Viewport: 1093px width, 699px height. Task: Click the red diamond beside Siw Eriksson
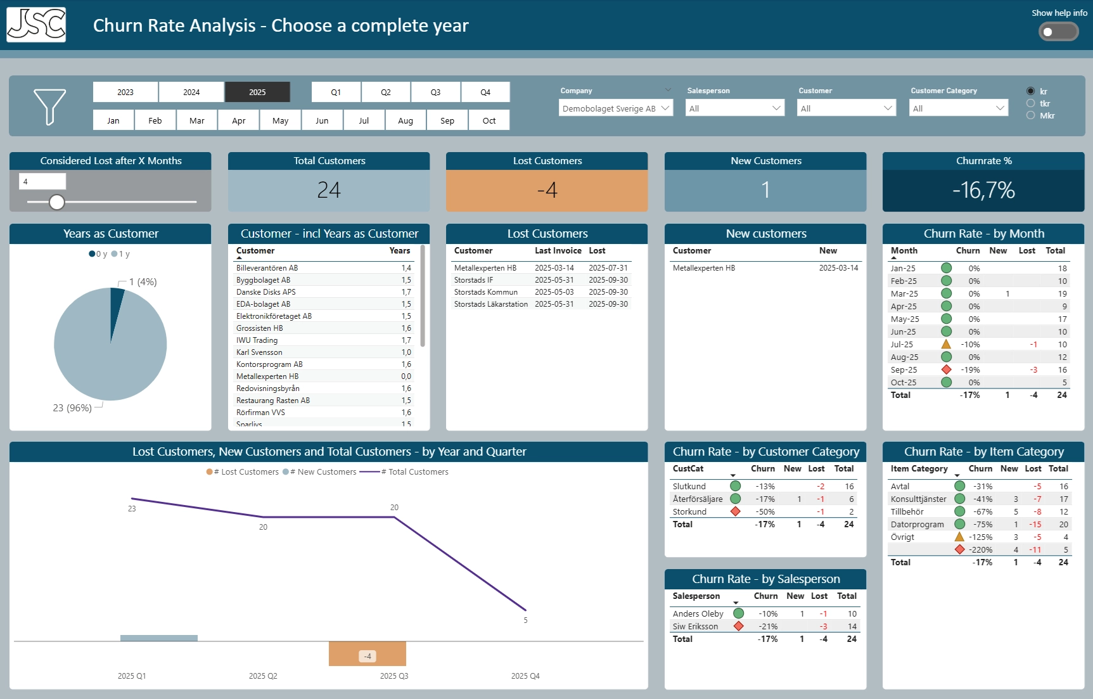738,626
